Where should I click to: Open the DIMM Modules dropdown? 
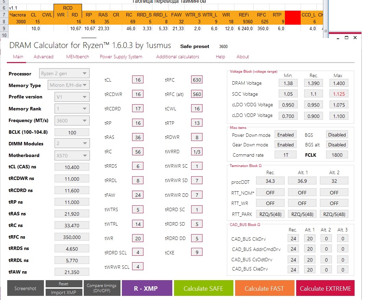tap(72, 143)
